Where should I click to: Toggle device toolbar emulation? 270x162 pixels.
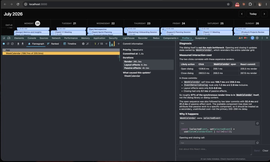[x=9, y=38]
